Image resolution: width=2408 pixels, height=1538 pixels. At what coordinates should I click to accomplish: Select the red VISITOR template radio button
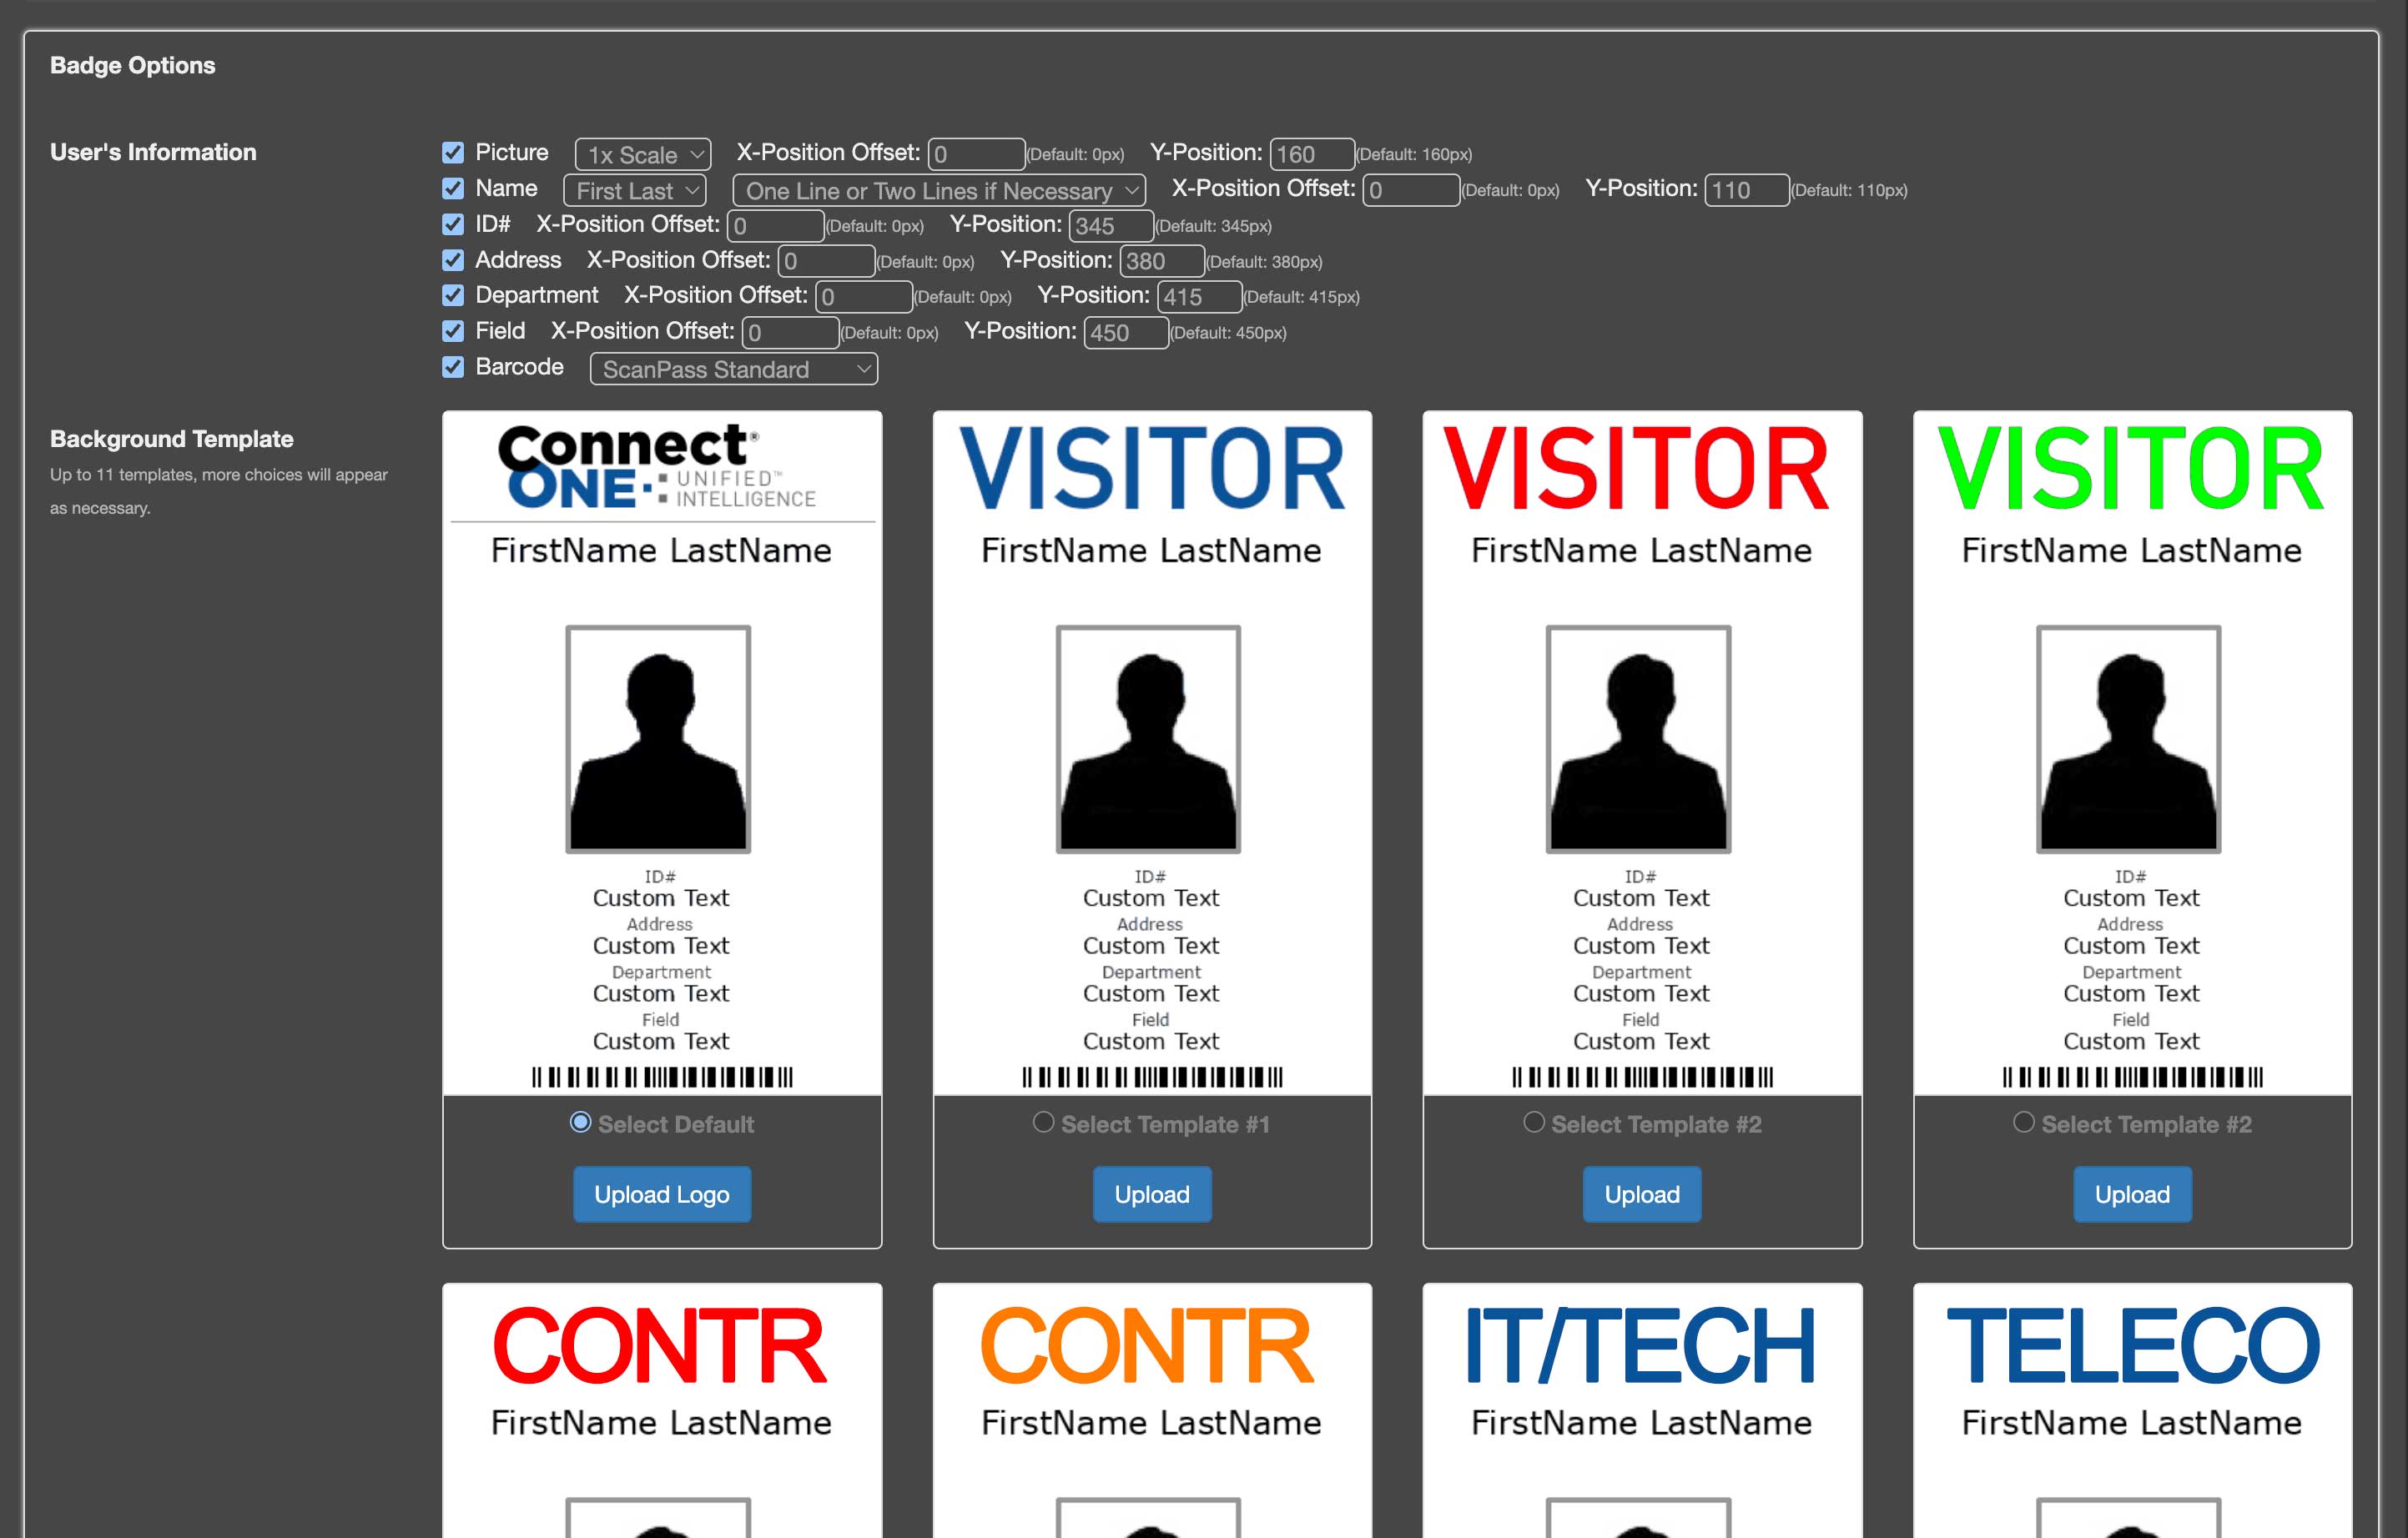pyautogui.click(x=1533, y=1123)
